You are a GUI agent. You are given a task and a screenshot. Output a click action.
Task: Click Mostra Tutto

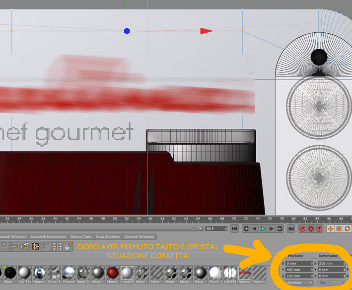[x=81, y=237]
